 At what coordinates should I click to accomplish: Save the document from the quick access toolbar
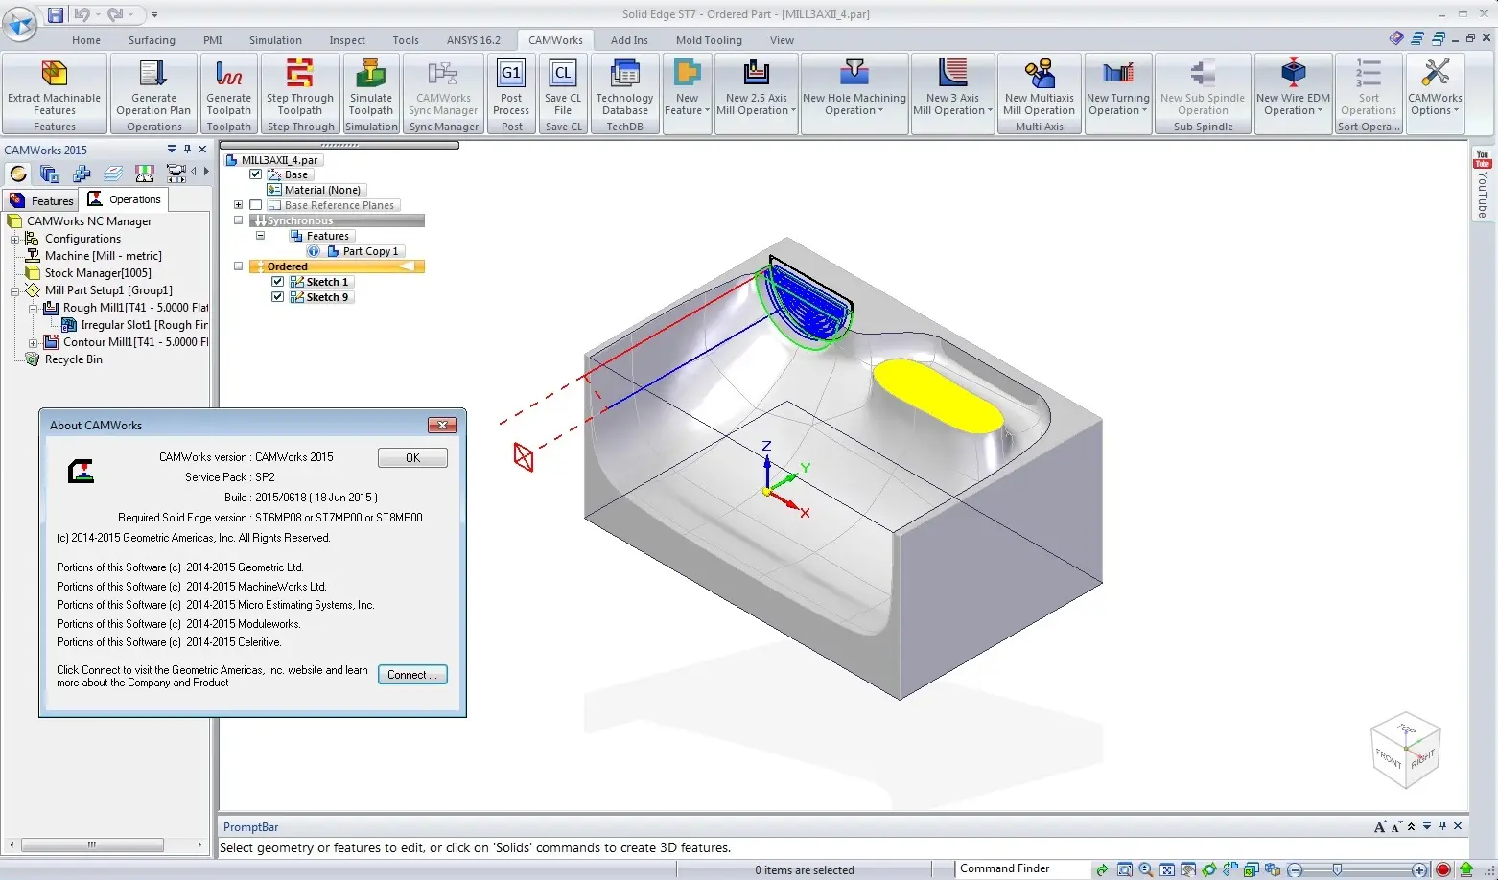tap(56, 14)
